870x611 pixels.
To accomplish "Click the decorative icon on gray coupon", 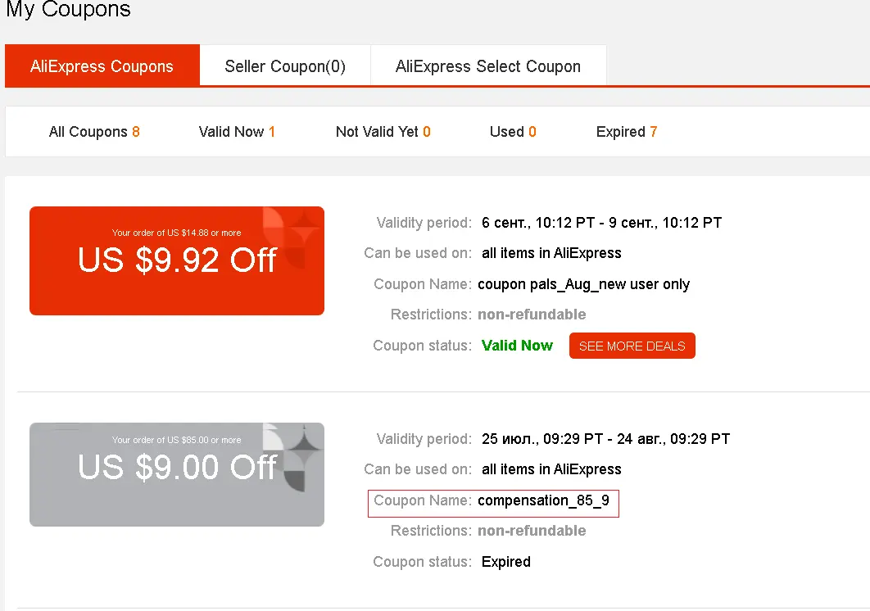I will point(292,458).
